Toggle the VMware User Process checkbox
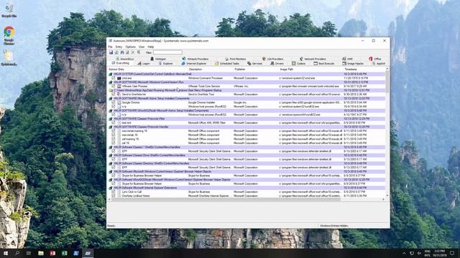The height and width of the screenshot is (258, 460). coord(114,86)
